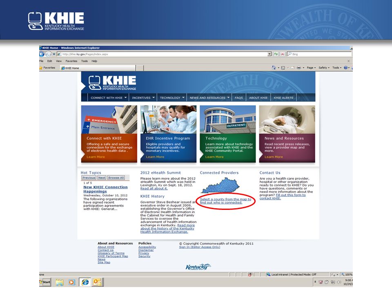
Task: Open Windows Explorer from the taskbar
Action: coord(60,282)
